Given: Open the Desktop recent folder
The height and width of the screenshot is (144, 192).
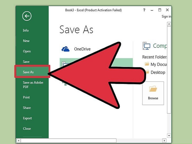Looking at the screenshot, I should [x=158, y=72].
